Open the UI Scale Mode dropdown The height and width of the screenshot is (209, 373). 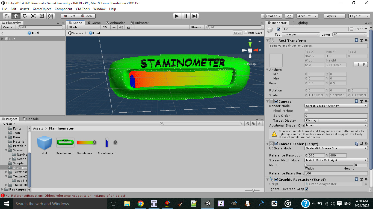point(336,148)
